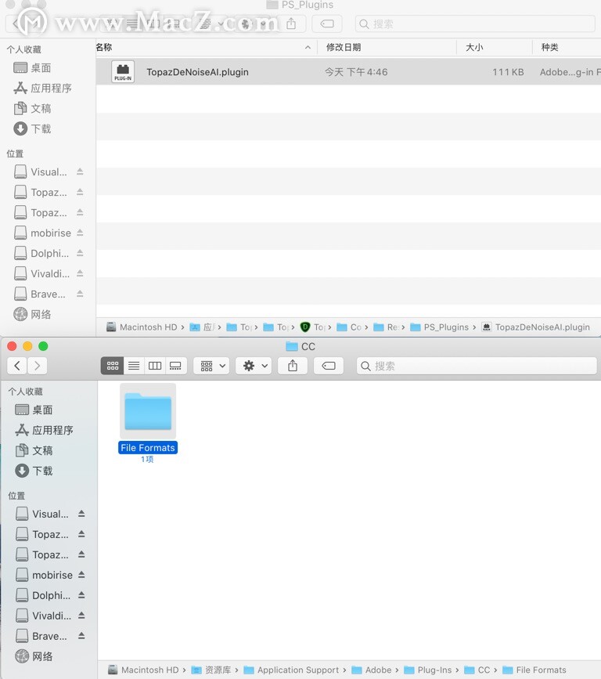Eject Vivaldi... volume in PS_Plugins sidebar
This screenshot has width=601, height=679.
[x=80, y=273]
